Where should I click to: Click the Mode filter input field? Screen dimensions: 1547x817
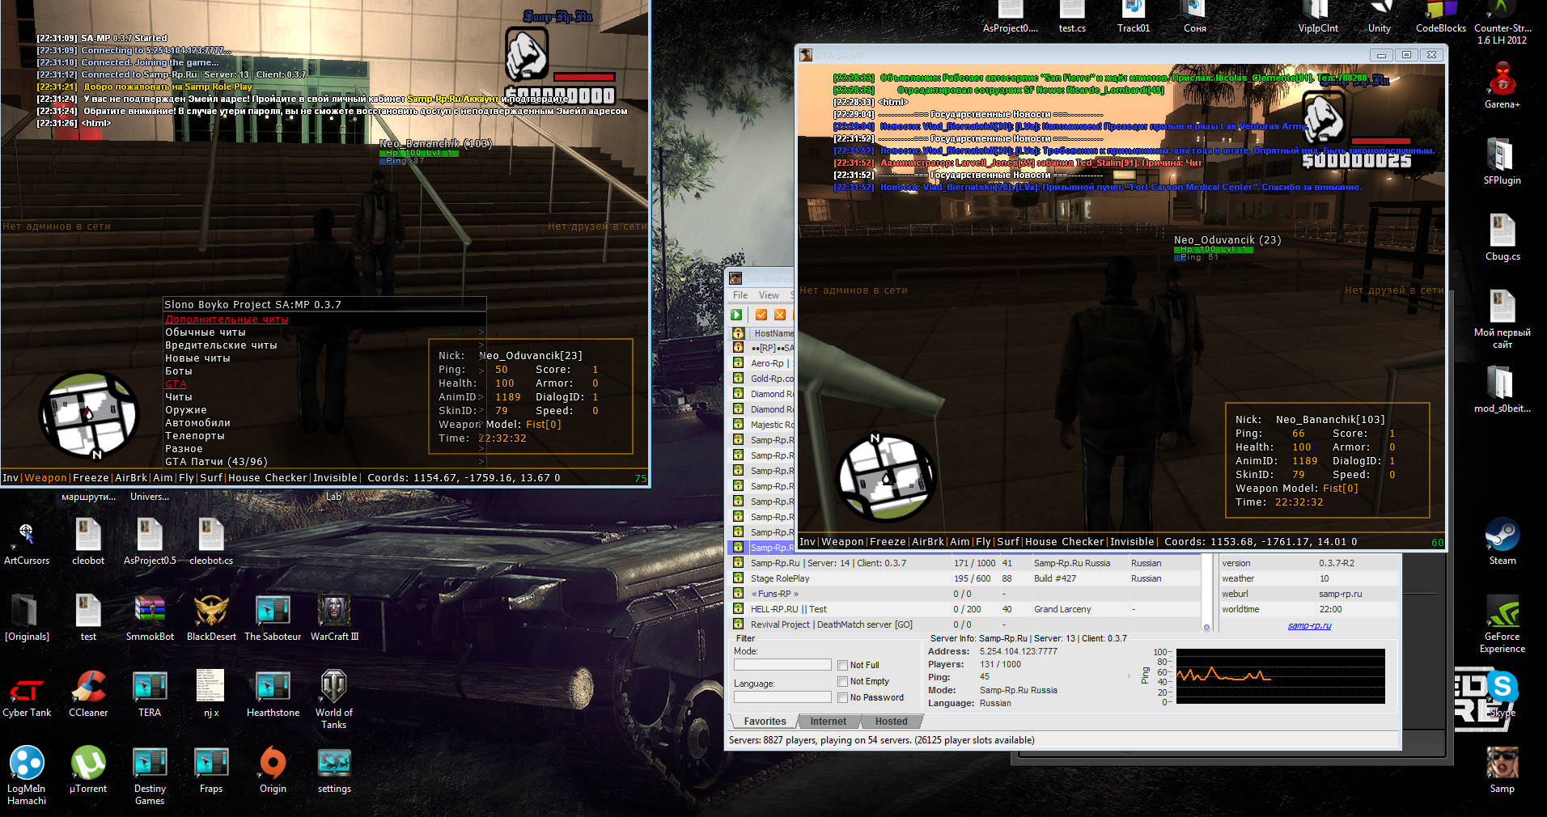pyautogui.click(x=782, y=664)
